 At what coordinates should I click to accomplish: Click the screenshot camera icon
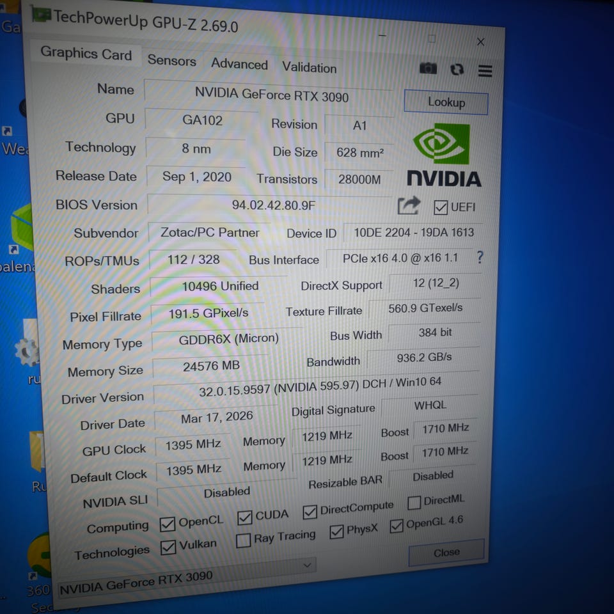[428, 68]
